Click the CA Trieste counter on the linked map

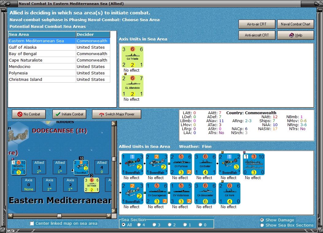(x=92, y=185)
